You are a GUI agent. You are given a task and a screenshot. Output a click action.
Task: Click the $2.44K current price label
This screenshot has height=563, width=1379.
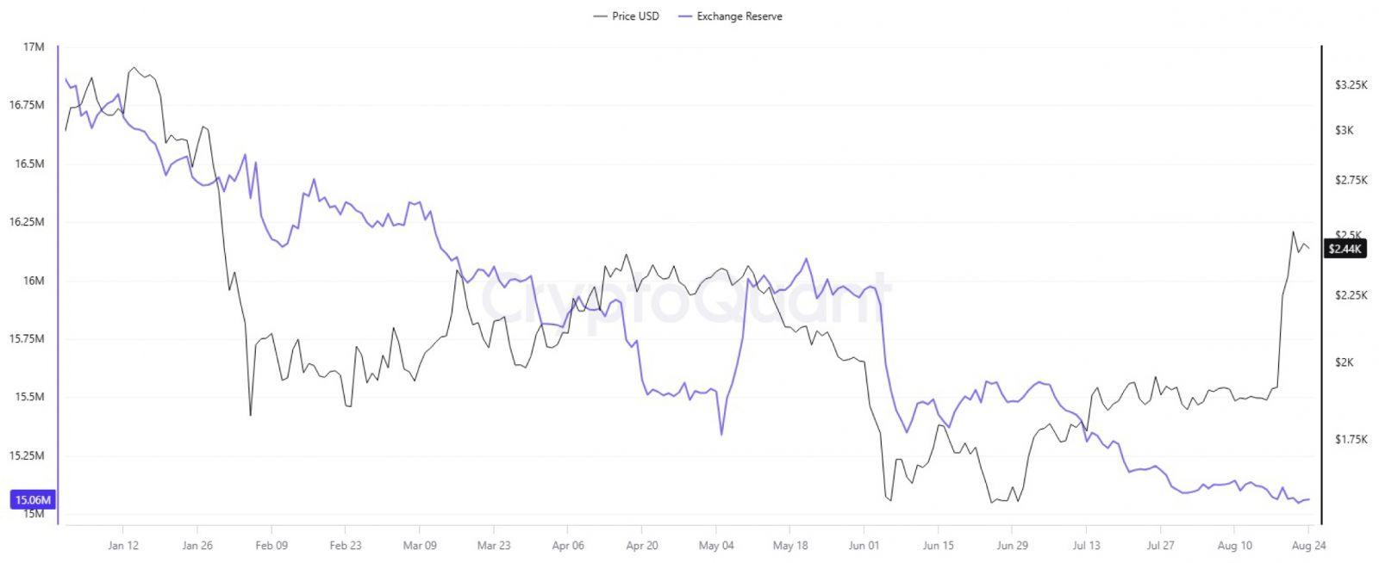click(x=1345, y=249)
